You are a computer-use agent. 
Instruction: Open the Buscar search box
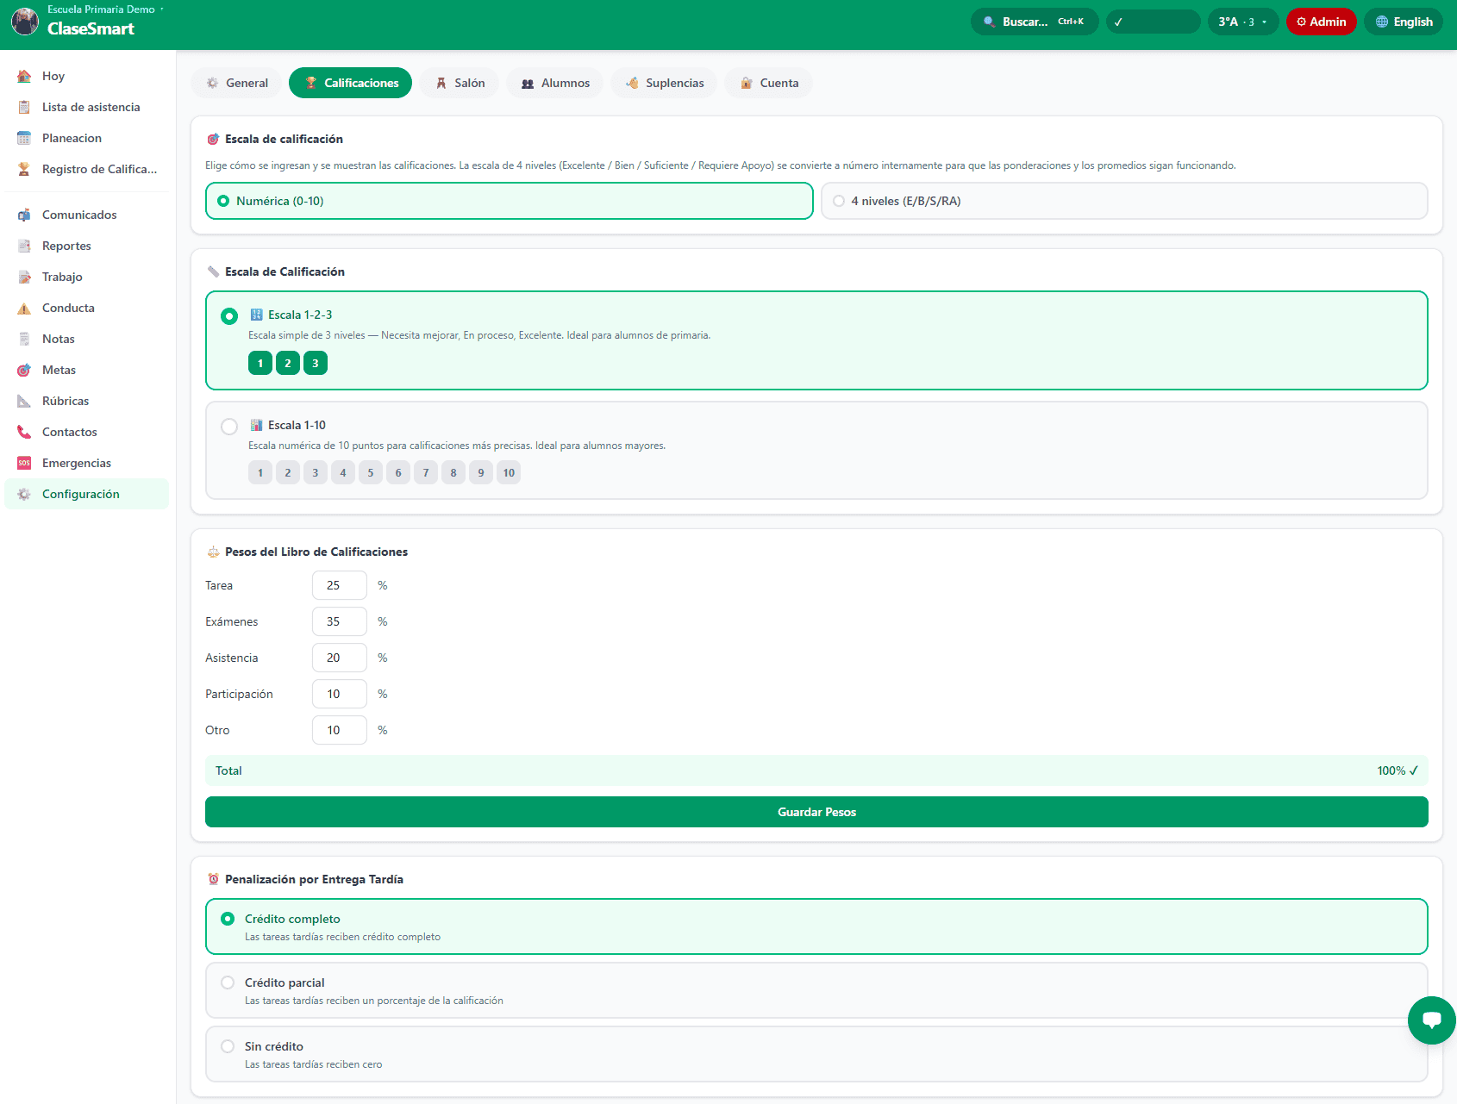[1035, 22]
